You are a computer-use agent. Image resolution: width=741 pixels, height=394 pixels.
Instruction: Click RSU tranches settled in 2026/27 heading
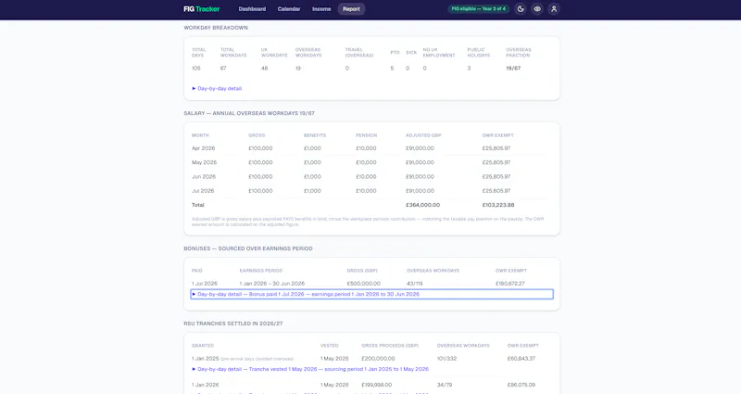pyautogui.click(x=233, y=324)
